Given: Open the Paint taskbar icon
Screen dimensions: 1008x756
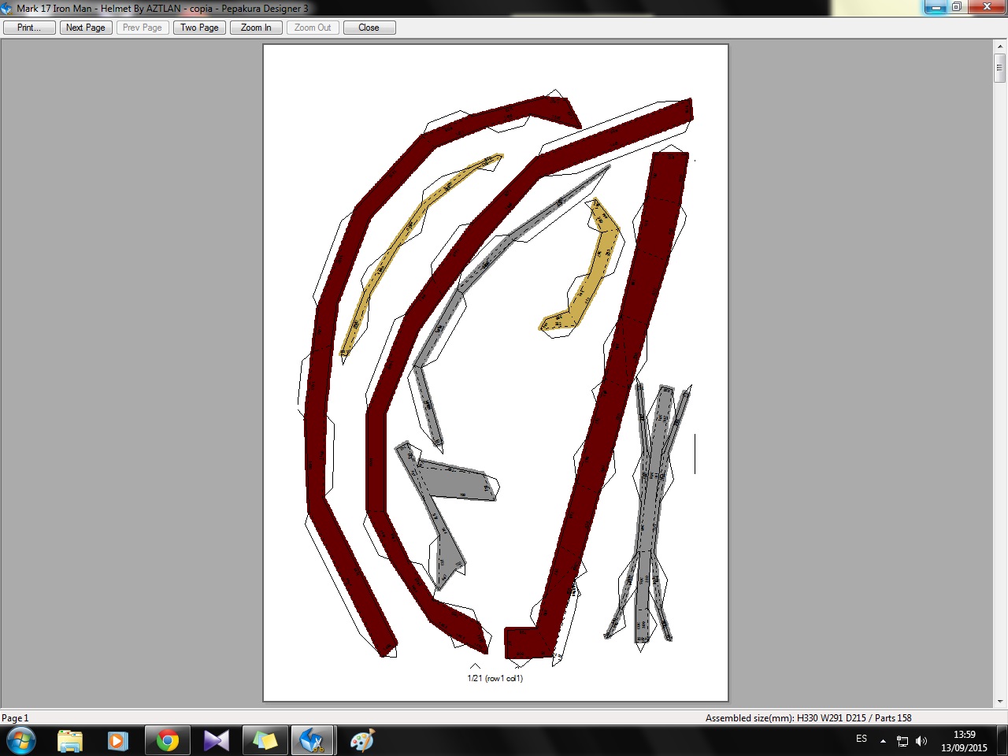Looking at the screenshot, I should [x=361, y=741].
